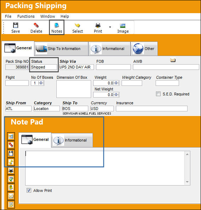
Task: Click the Net Weight spinner arrows
Action: point(116,95)
